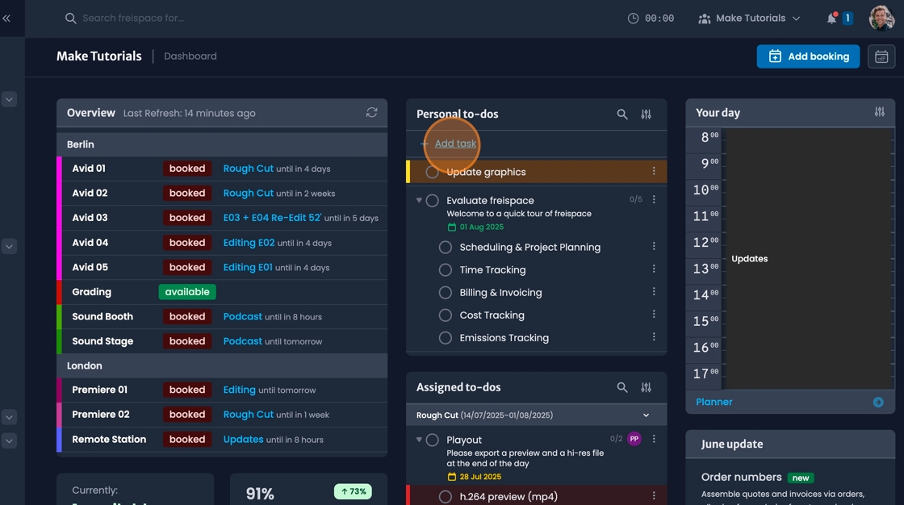This screenshot has height=505, width=904.
Task: Open the options menu for Emissions Tracking
Action: 654,336
